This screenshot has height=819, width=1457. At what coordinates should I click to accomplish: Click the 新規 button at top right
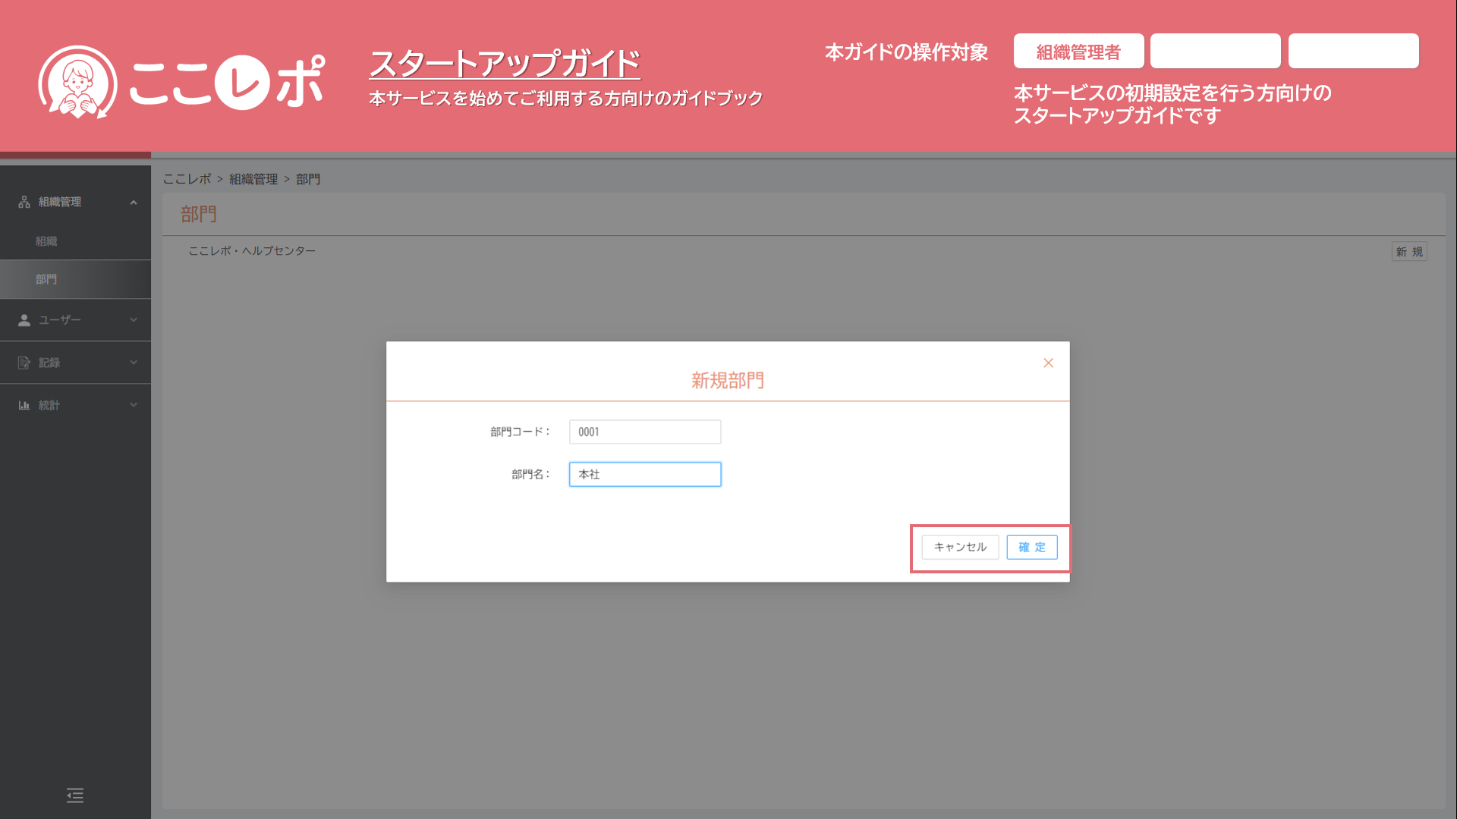click(x=1409, y=252)
